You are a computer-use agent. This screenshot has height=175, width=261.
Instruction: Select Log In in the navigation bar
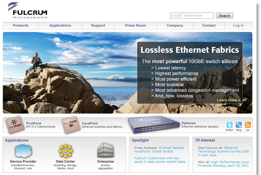coord(238,25)
